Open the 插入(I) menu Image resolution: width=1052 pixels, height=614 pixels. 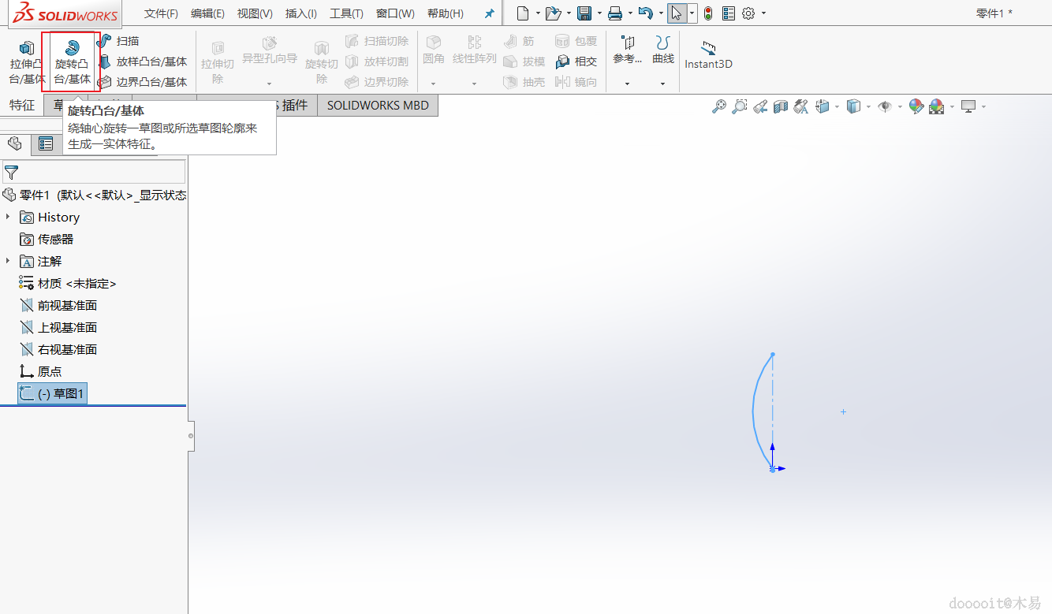click(301, 13)
